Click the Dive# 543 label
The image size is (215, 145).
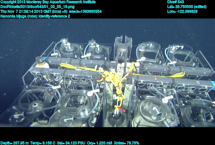tap(176, 2)
